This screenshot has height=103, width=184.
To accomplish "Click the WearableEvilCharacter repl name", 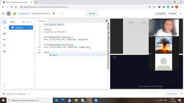I will click(41, 13).
